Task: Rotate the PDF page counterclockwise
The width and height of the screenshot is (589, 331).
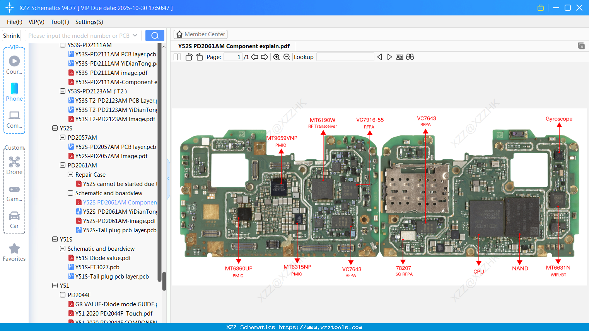Action: (x=188, y=57)
